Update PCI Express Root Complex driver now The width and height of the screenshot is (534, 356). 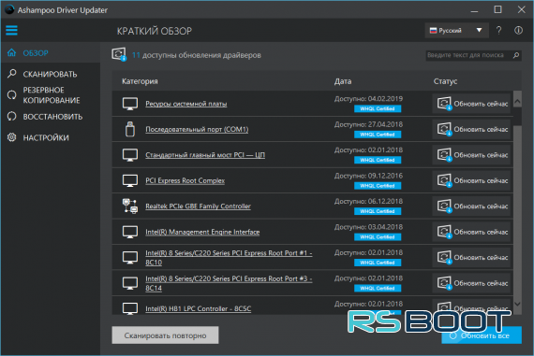tap(472, 180)
